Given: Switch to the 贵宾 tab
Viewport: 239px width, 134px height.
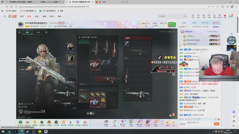Looking at the screenshot, I should (x=205, y=23).
